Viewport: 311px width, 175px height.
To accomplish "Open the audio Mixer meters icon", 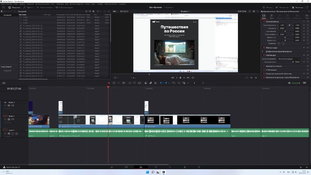I will pyautogui.click(x=304, y=83).
